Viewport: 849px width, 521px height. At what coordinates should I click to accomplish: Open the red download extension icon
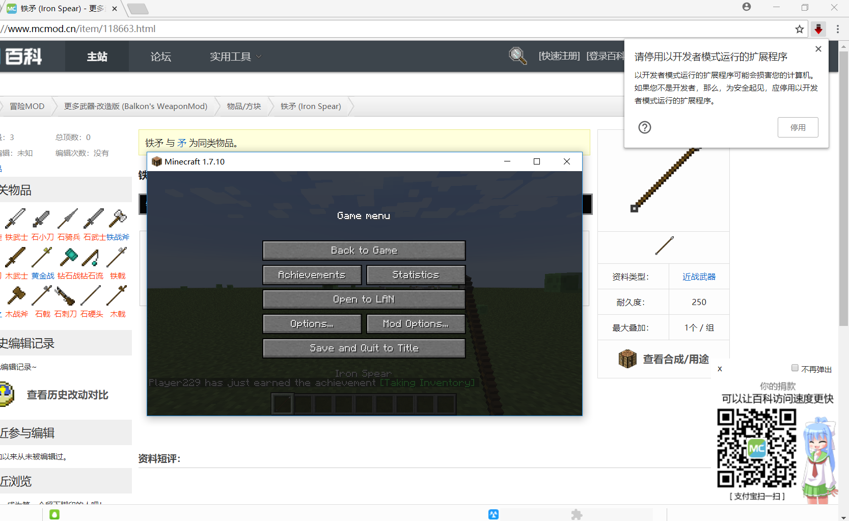(818, 29)
